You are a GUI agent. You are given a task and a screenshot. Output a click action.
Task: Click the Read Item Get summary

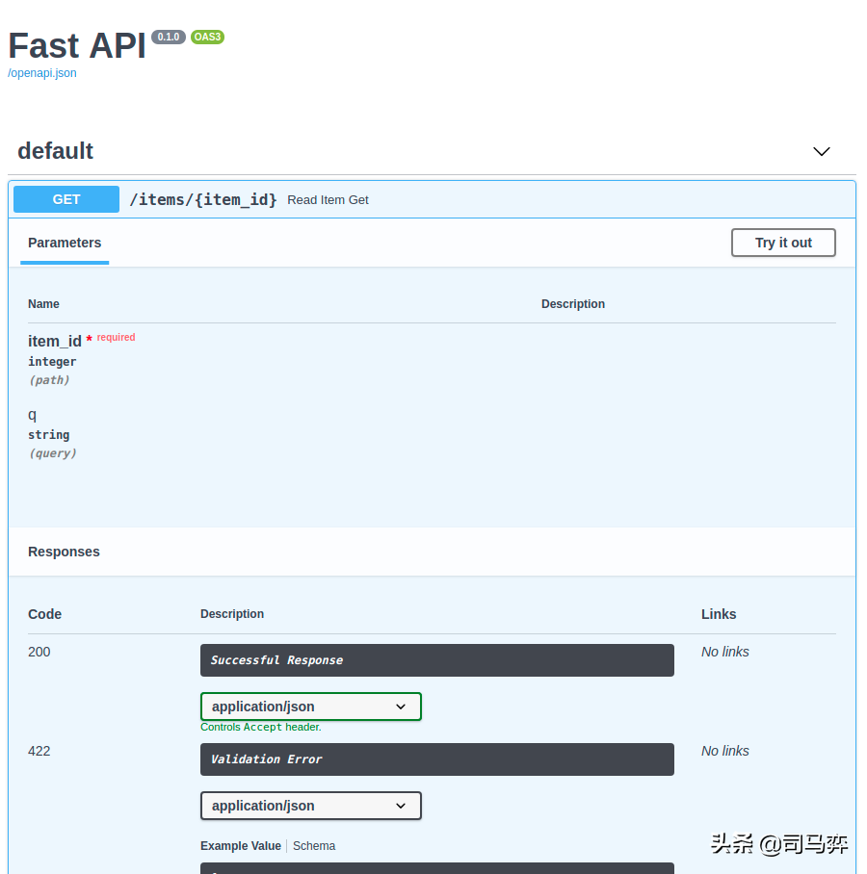click(328, 200)
